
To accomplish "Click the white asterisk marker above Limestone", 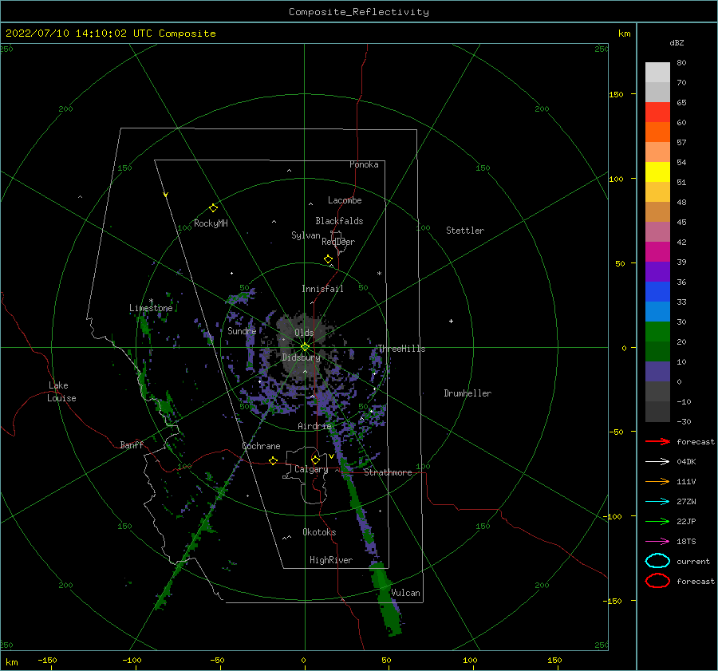I will click(x=151, y=301).
